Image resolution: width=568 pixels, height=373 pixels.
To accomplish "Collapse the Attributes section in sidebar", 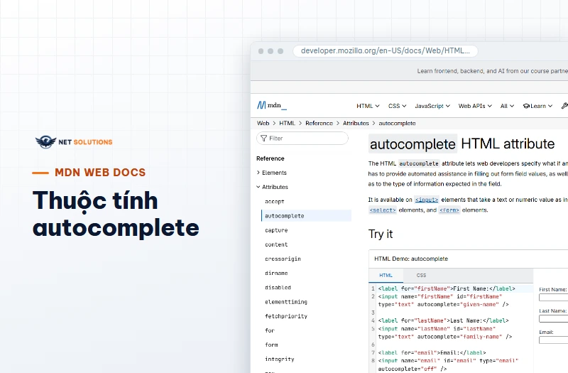I will coord(272,187).
